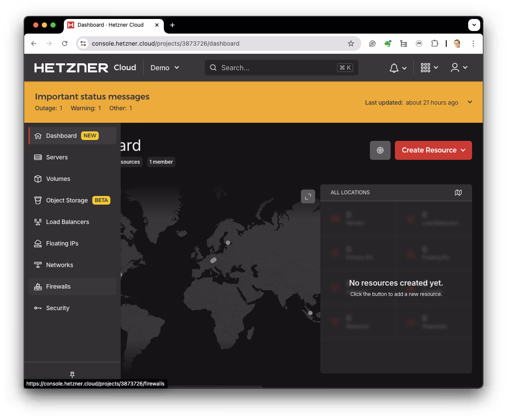507x420 pixels.
Task: Open Floating IPs using its sidebar icon
Action: pyautogui.click(x=38, y=243)
